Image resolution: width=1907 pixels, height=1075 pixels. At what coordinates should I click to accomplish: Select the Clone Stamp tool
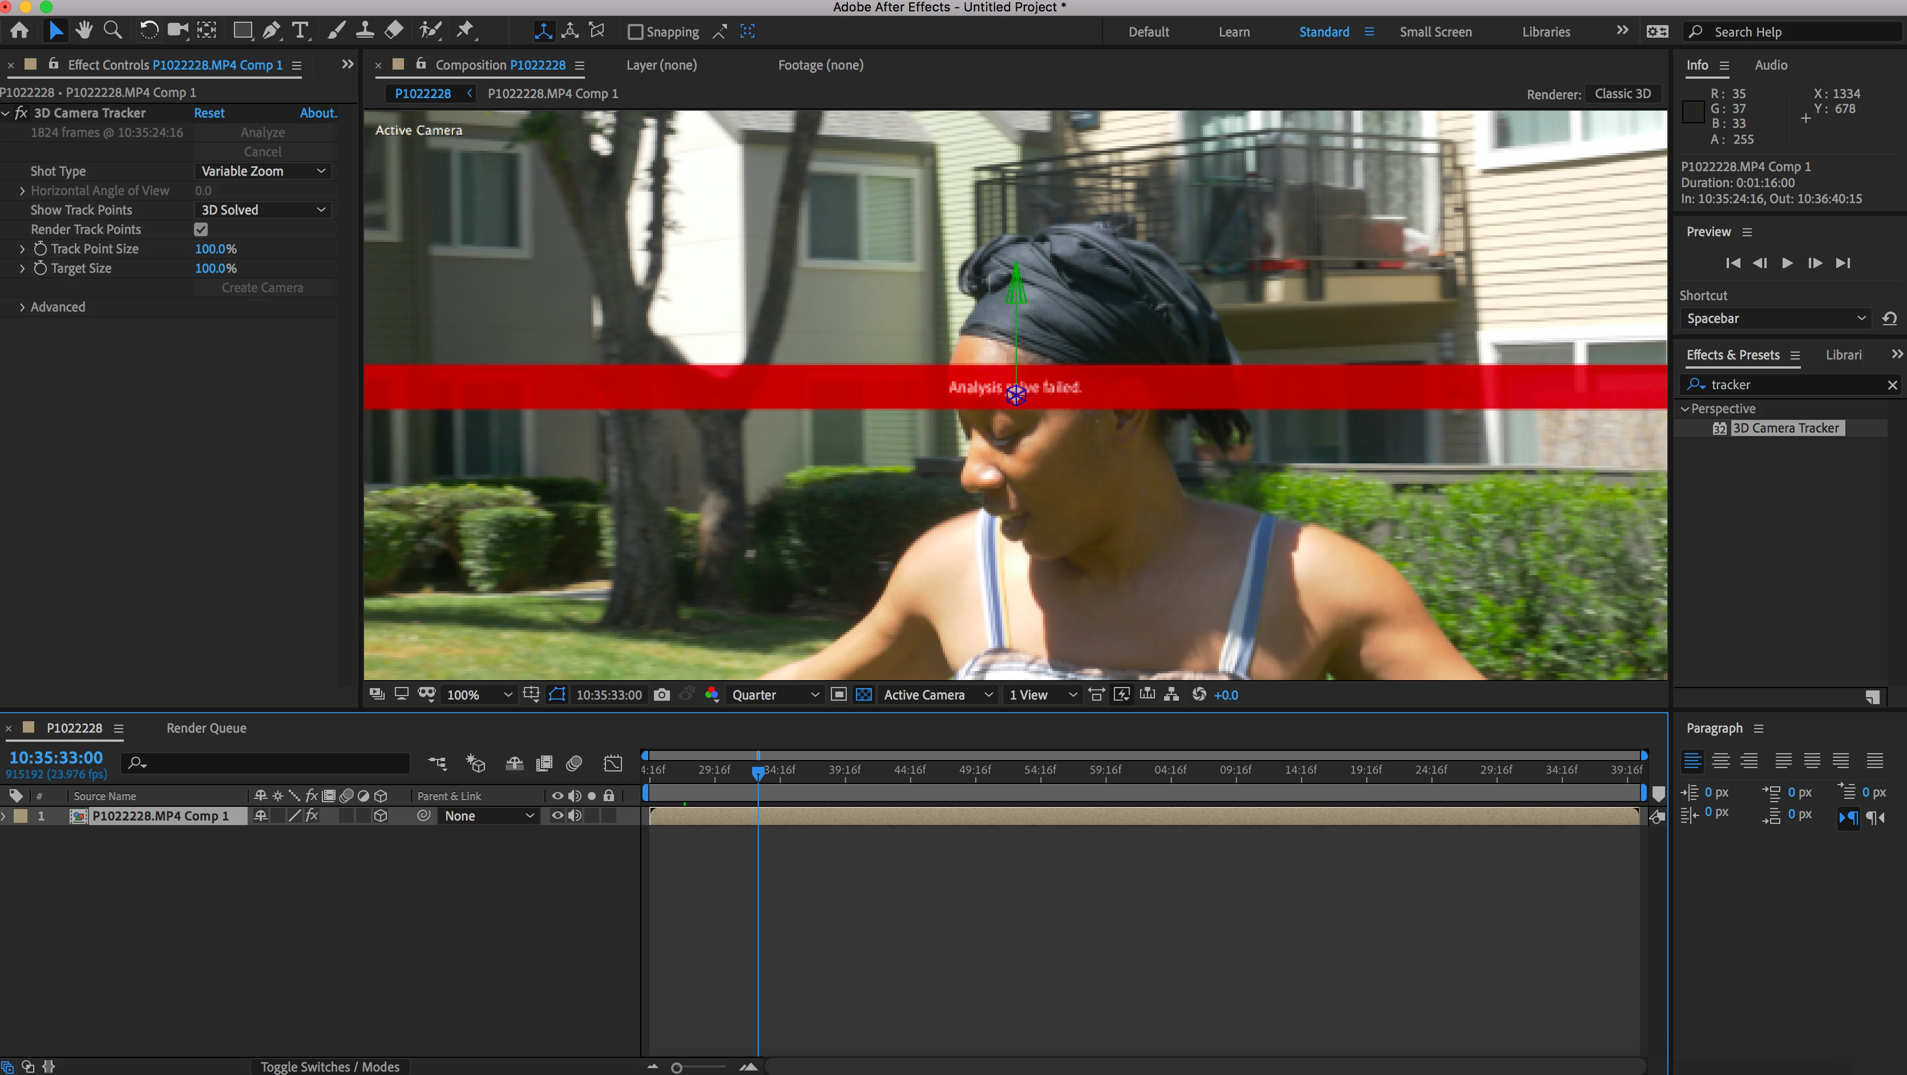click(364, 30)
